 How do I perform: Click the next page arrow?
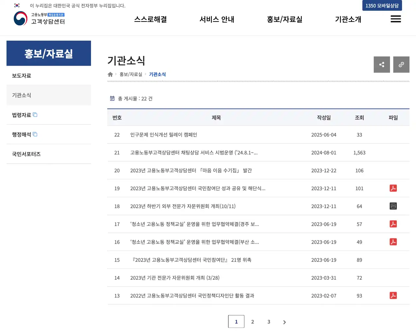284,322
